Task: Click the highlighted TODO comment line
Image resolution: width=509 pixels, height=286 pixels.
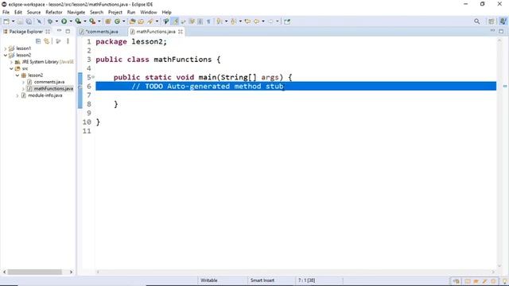Action: [x=296, y=87]
